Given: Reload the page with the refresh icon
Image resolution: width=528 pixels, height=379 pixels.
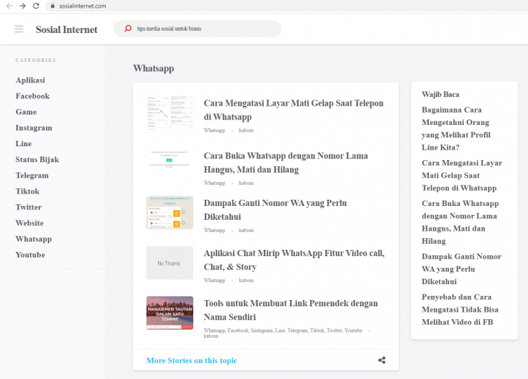Looking at the screenshot, I should 36,5.
